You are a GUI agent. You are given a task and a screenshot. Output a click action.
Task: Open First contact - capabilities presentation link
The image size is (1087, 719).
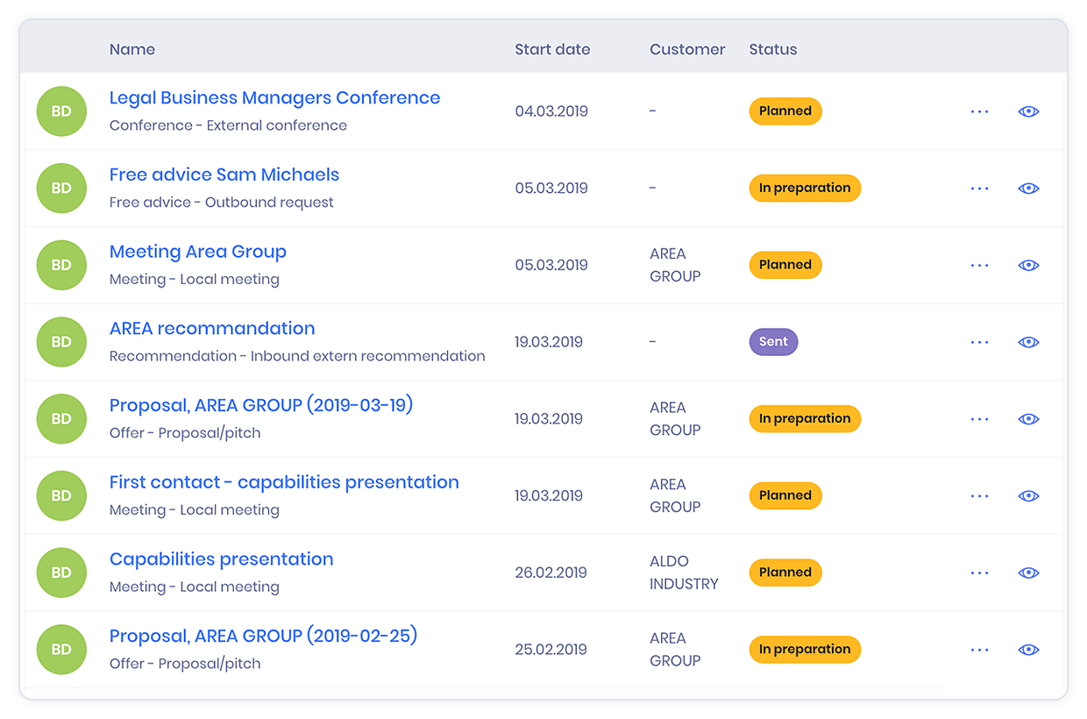(x=284, y=482)
